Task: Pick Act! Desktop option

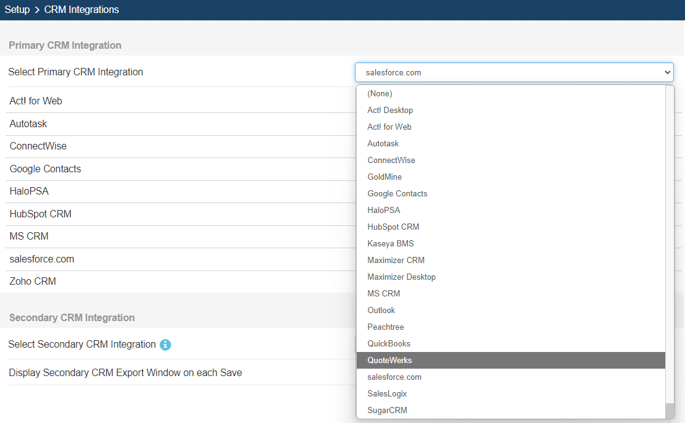Action: [389, 110]
